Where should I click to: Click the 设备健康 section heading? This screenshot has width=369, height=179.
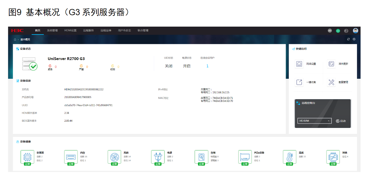[x=25, y=142]
